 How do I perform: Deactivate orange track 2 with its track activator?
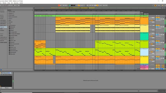(x=158, y=17)
